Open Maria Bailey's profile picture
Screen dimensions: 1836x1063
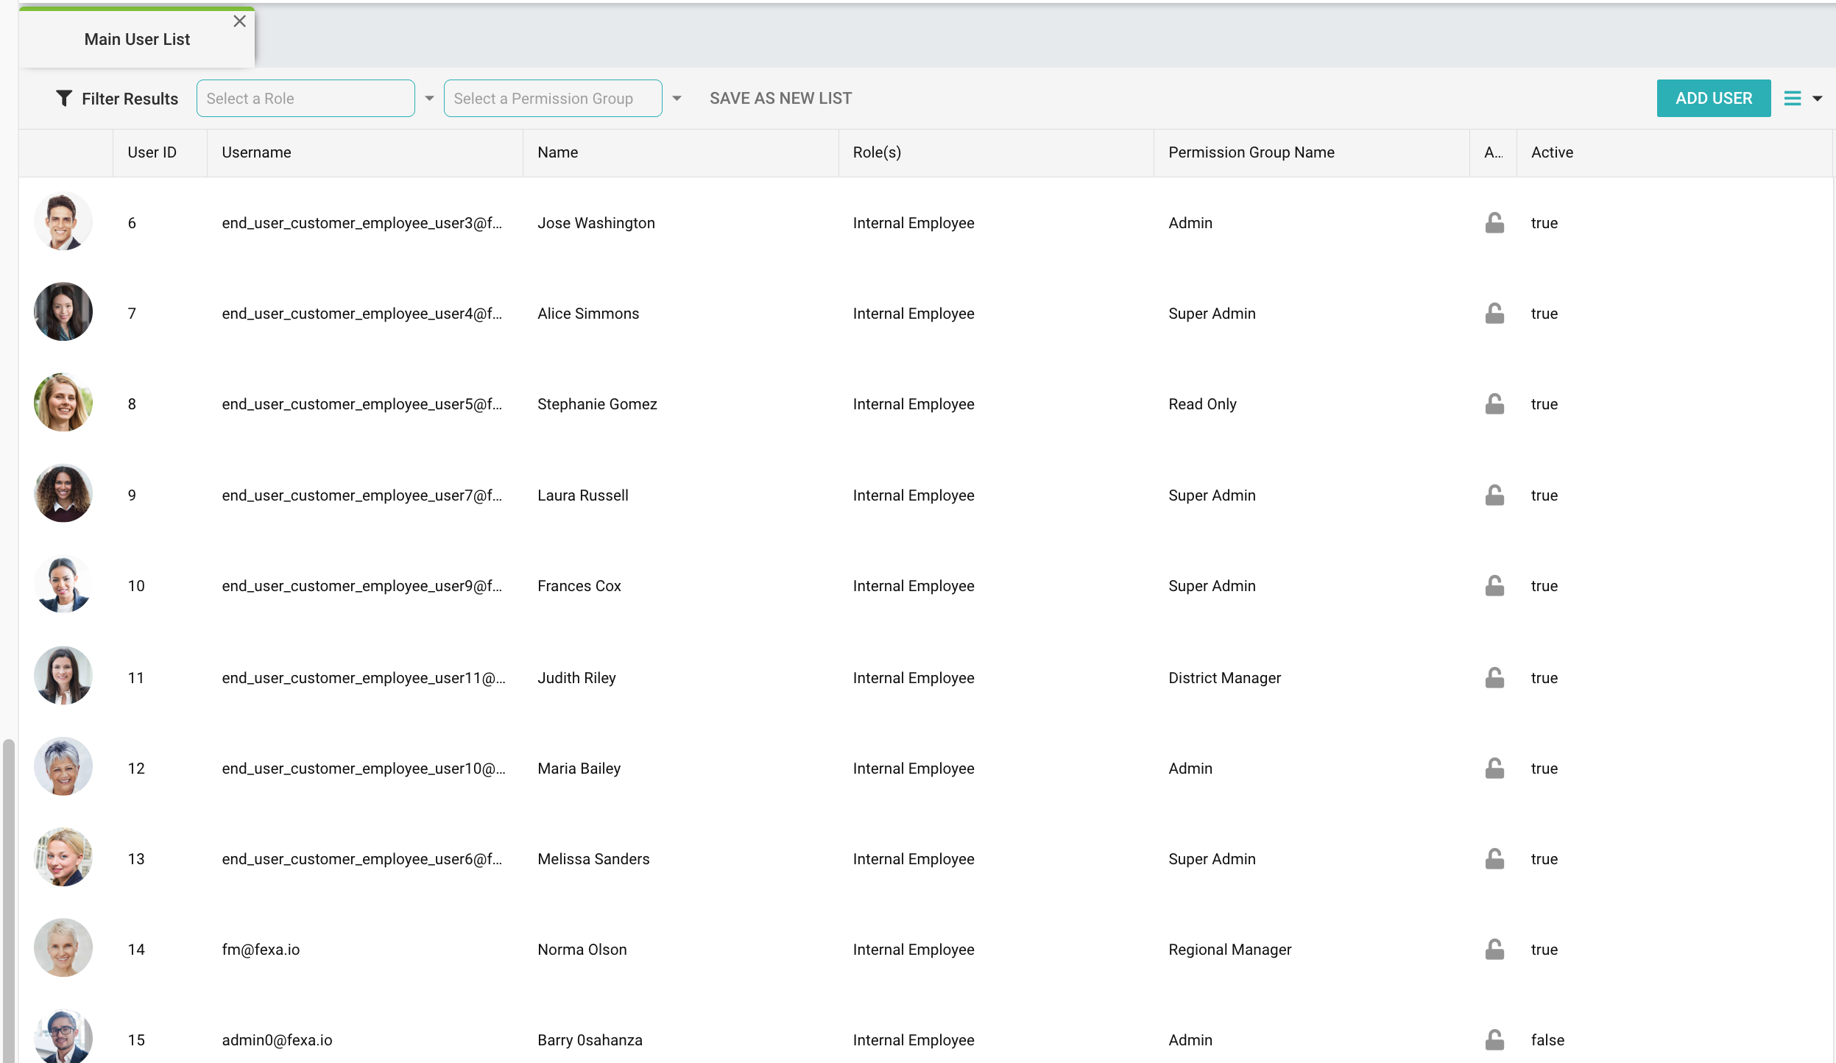point(63,766)
